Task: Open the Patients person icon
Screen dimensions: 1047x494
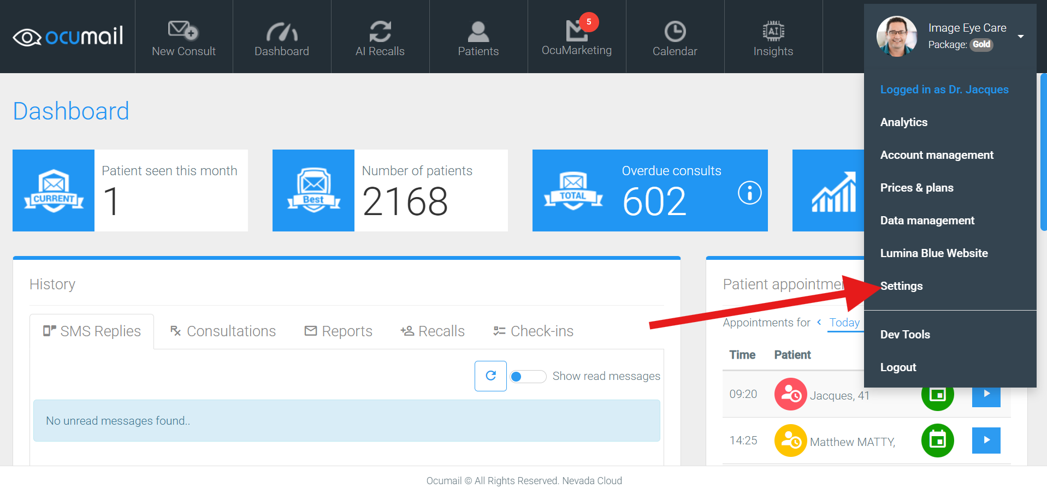Action: (x=478, y=32)
